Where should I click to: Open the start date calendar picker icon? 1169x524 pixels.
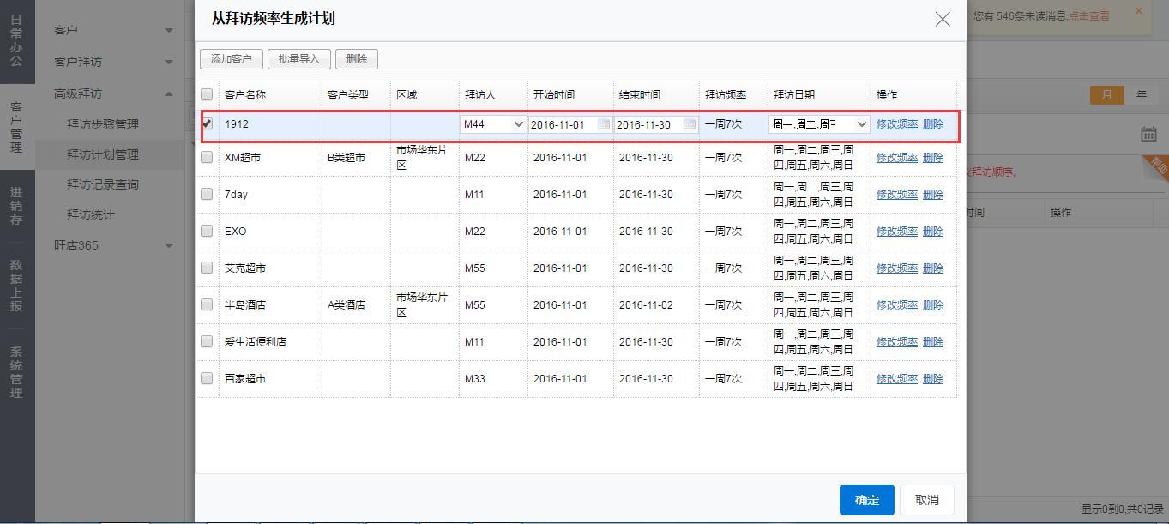(603, 124)
